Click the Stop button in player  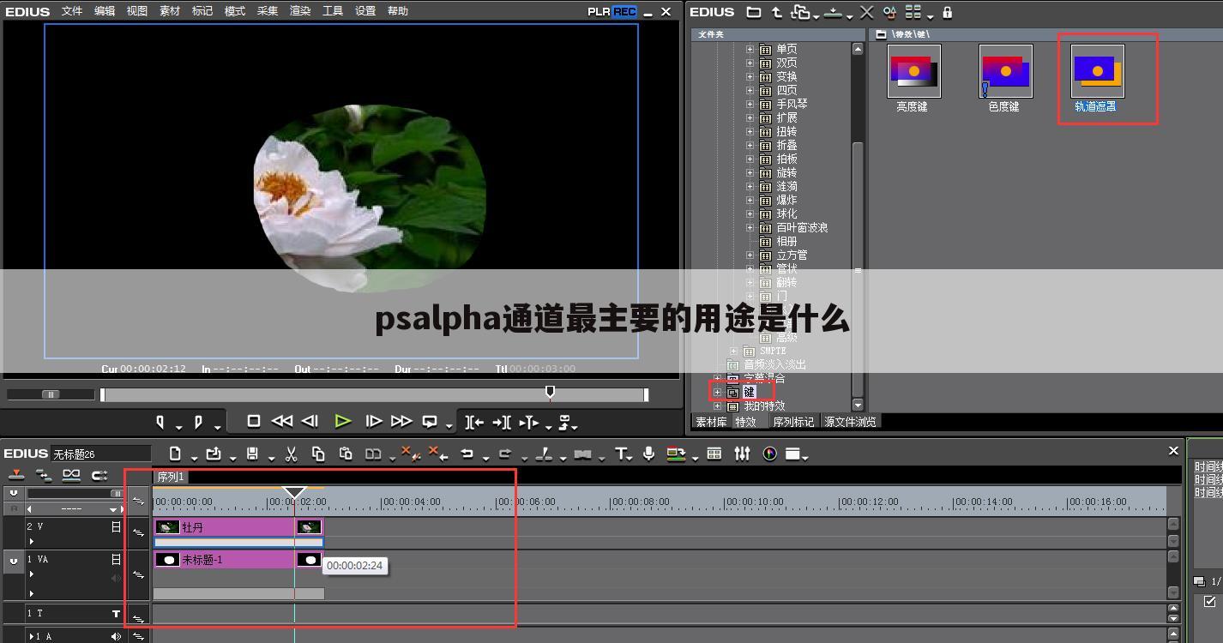[253, 421]
